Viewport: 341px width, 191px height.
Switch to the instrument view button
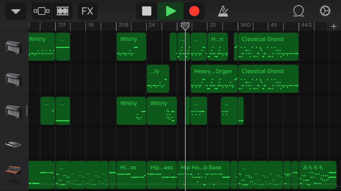[x=42, y=11]
